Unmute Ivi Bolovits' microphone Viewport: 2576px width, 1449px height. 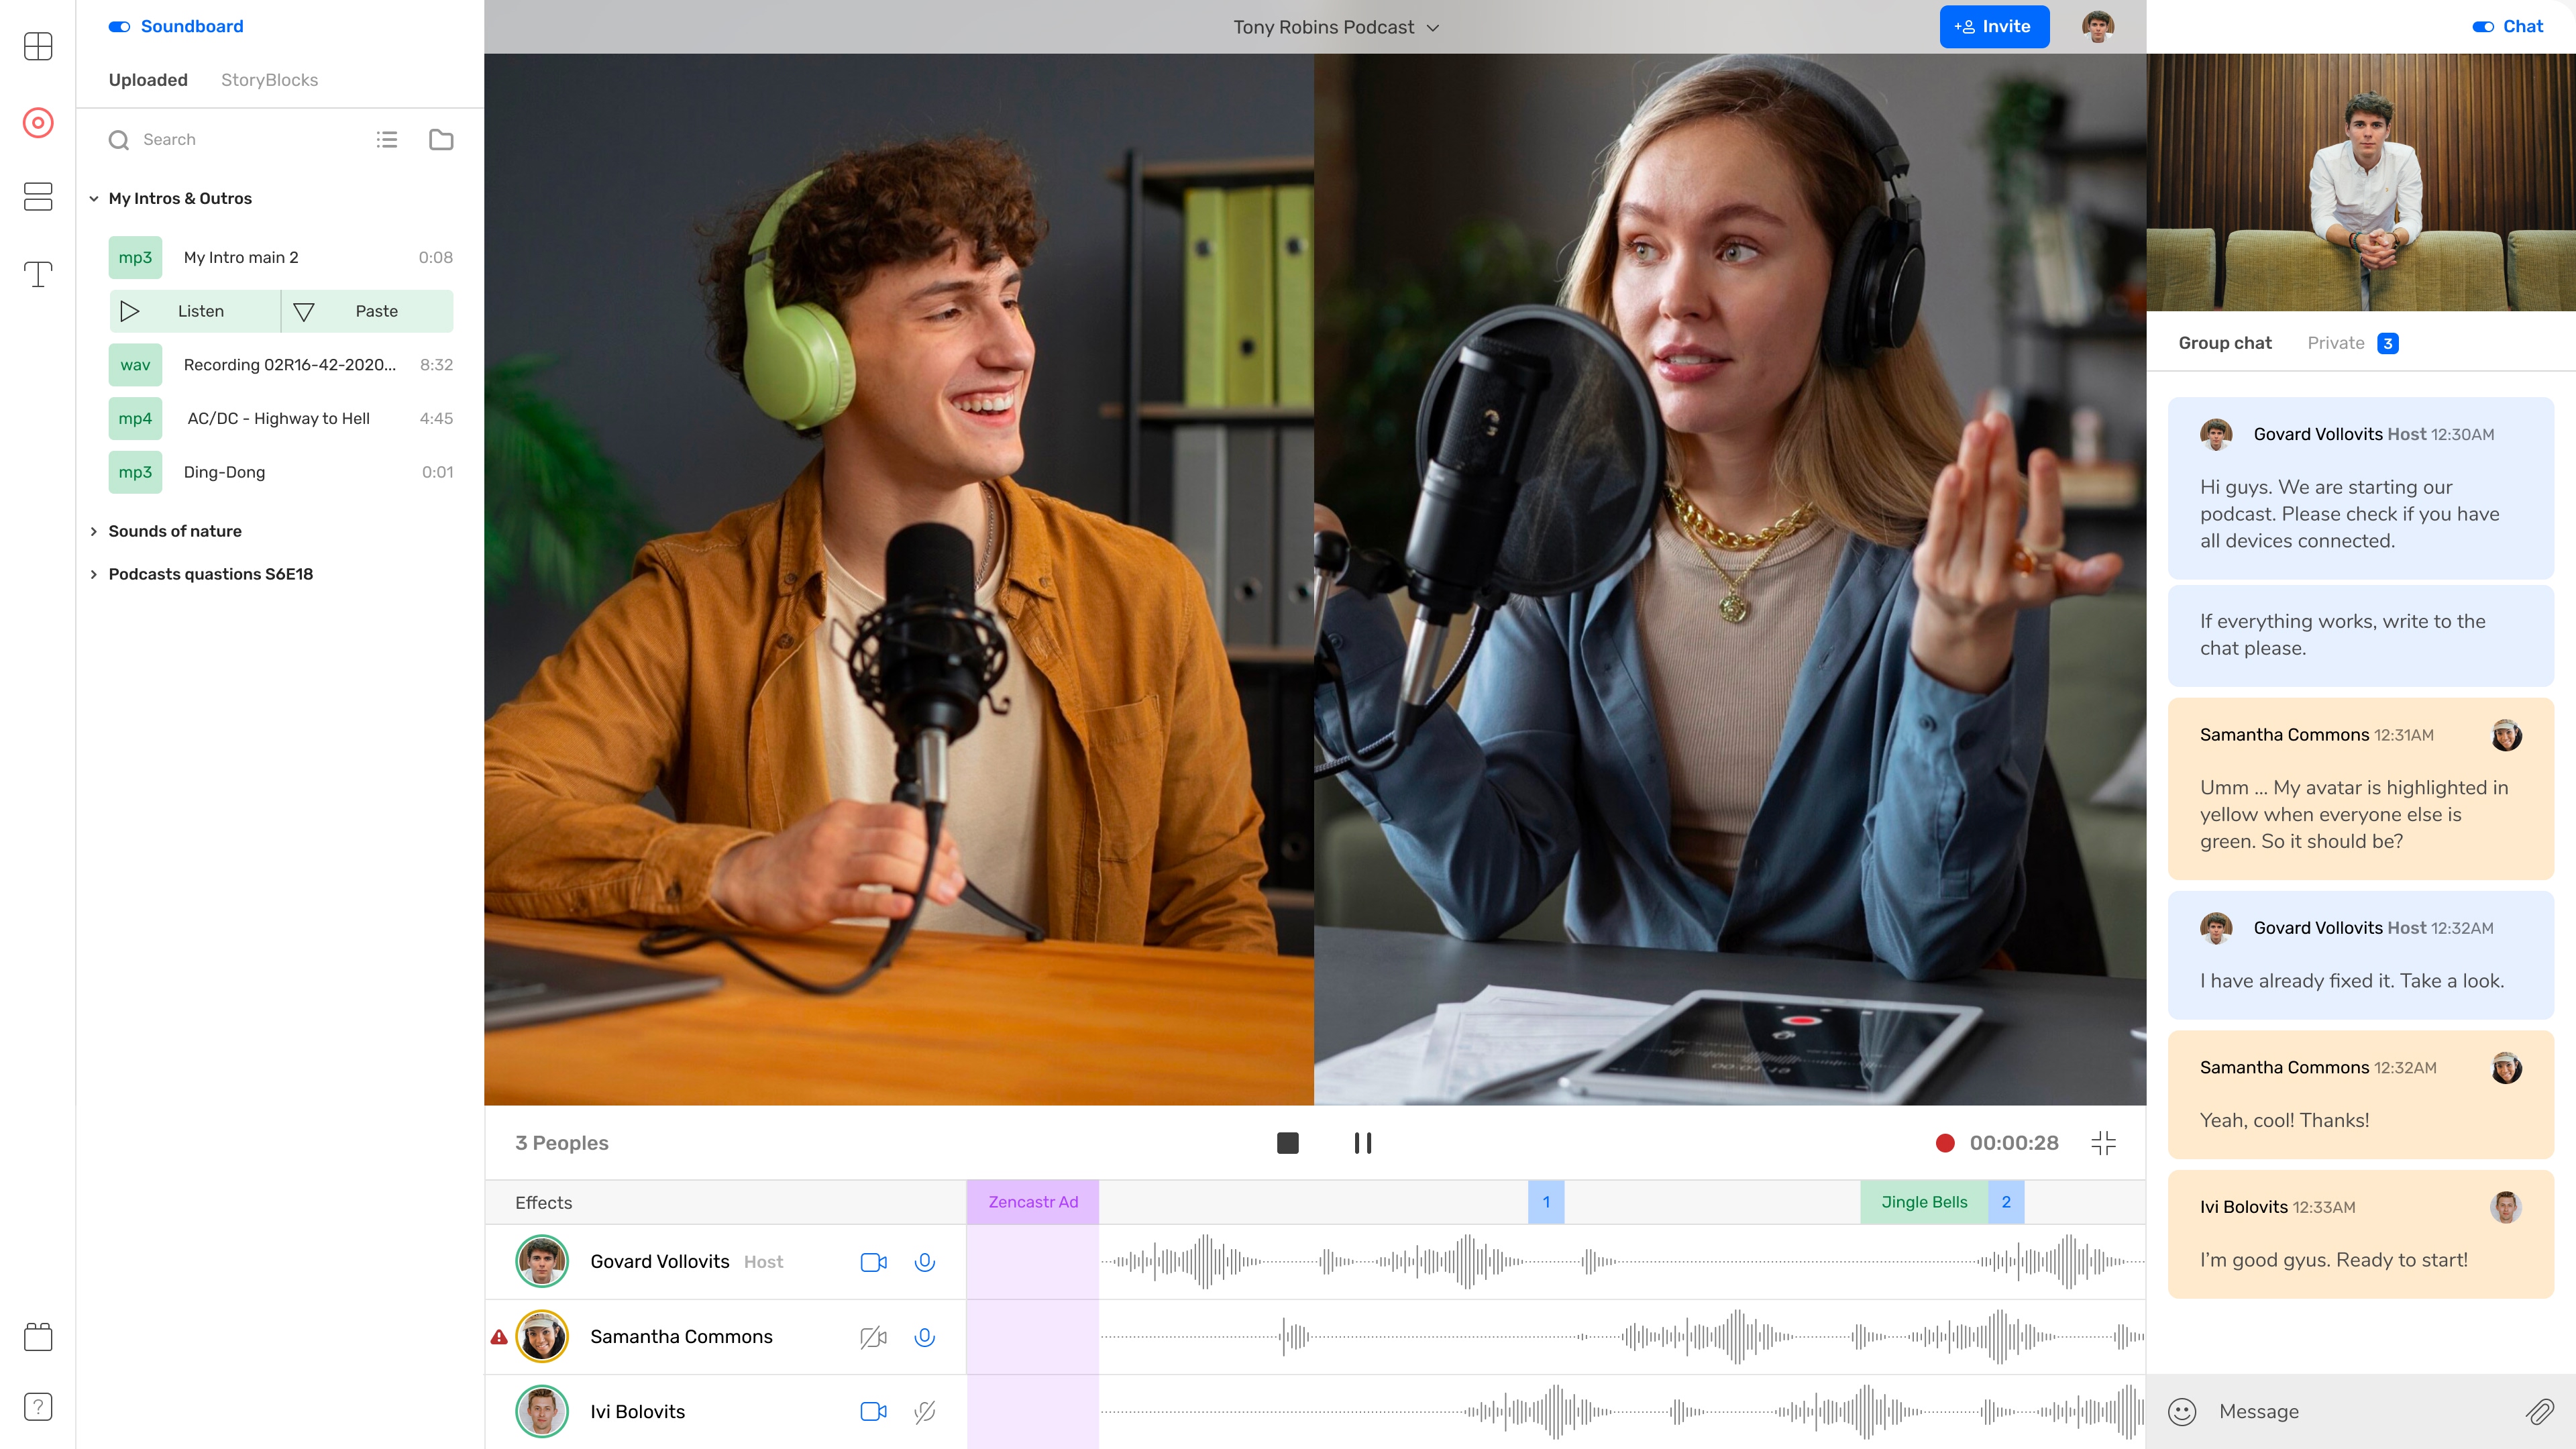pyautogui.click(x=925, y=1411)
